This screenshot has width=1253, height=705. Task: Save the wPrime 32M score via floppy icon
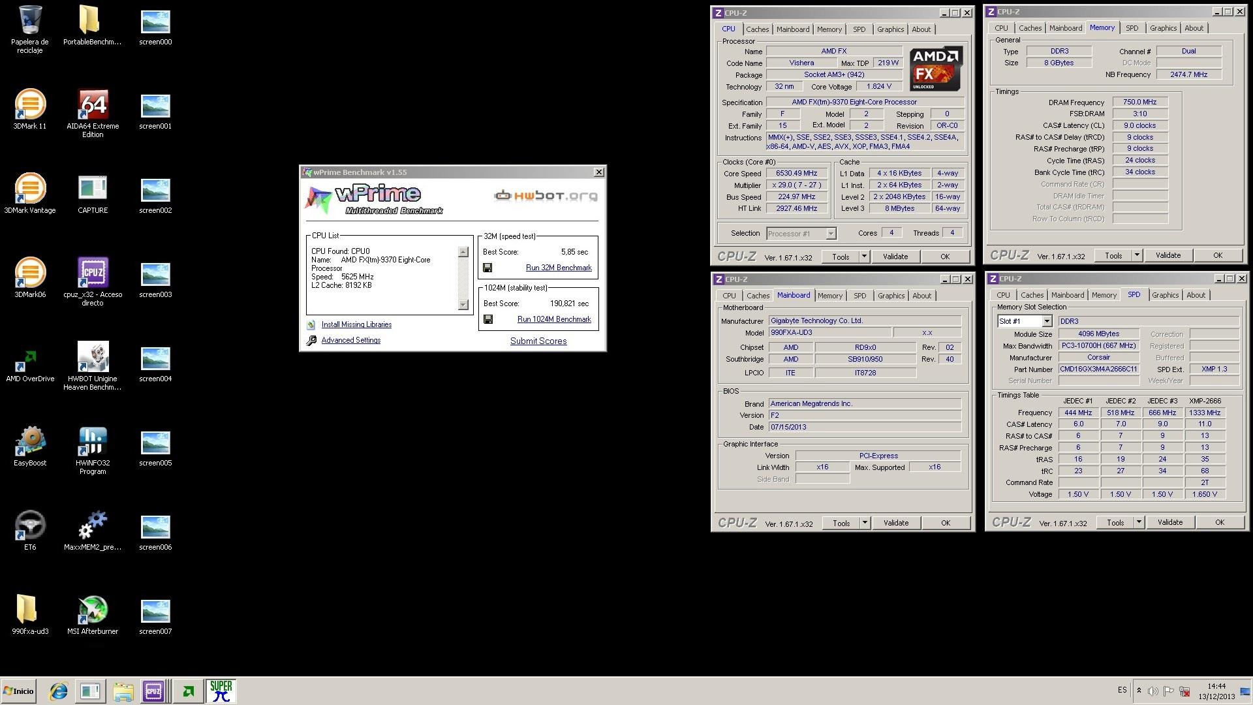pos(487,268)
